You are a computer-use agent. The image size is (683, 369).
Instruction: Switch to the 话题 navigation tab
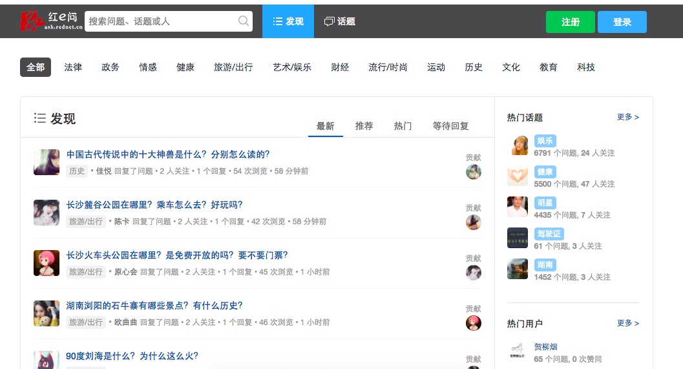click(340, 21)
